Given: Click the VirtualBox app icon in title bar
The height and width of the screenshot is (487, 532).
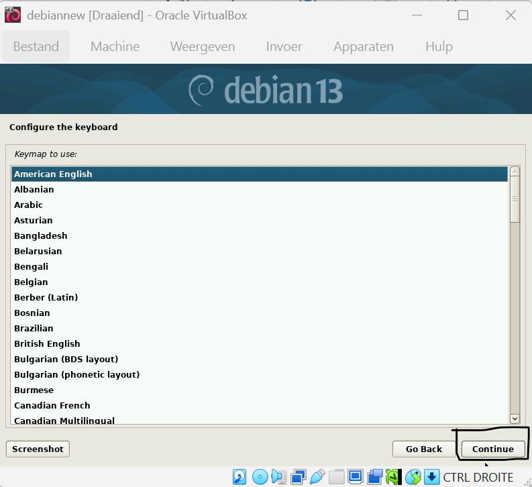Looking at the screenshot, I should [x=13, y=15].
